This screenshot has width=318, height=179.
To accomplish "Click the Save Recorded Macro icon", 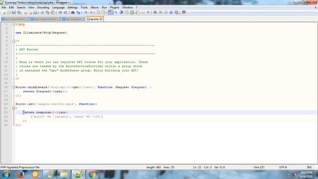I will tap(177, 12).
